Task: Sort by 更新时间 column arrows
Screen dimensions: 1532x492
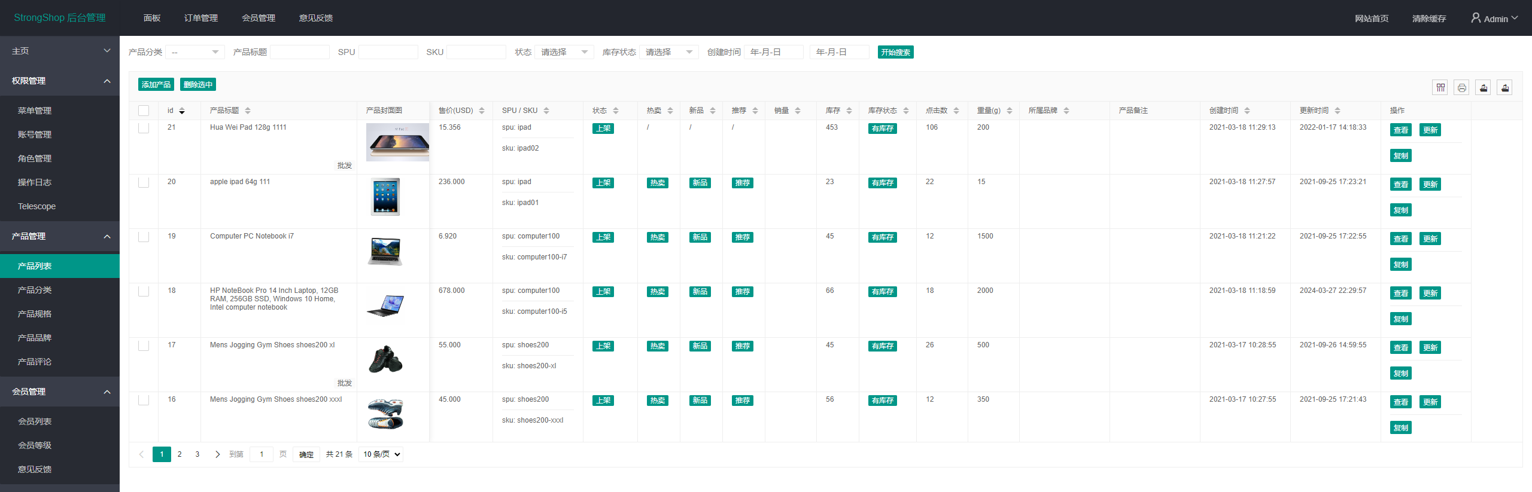Action: (x=1338, y=111)
